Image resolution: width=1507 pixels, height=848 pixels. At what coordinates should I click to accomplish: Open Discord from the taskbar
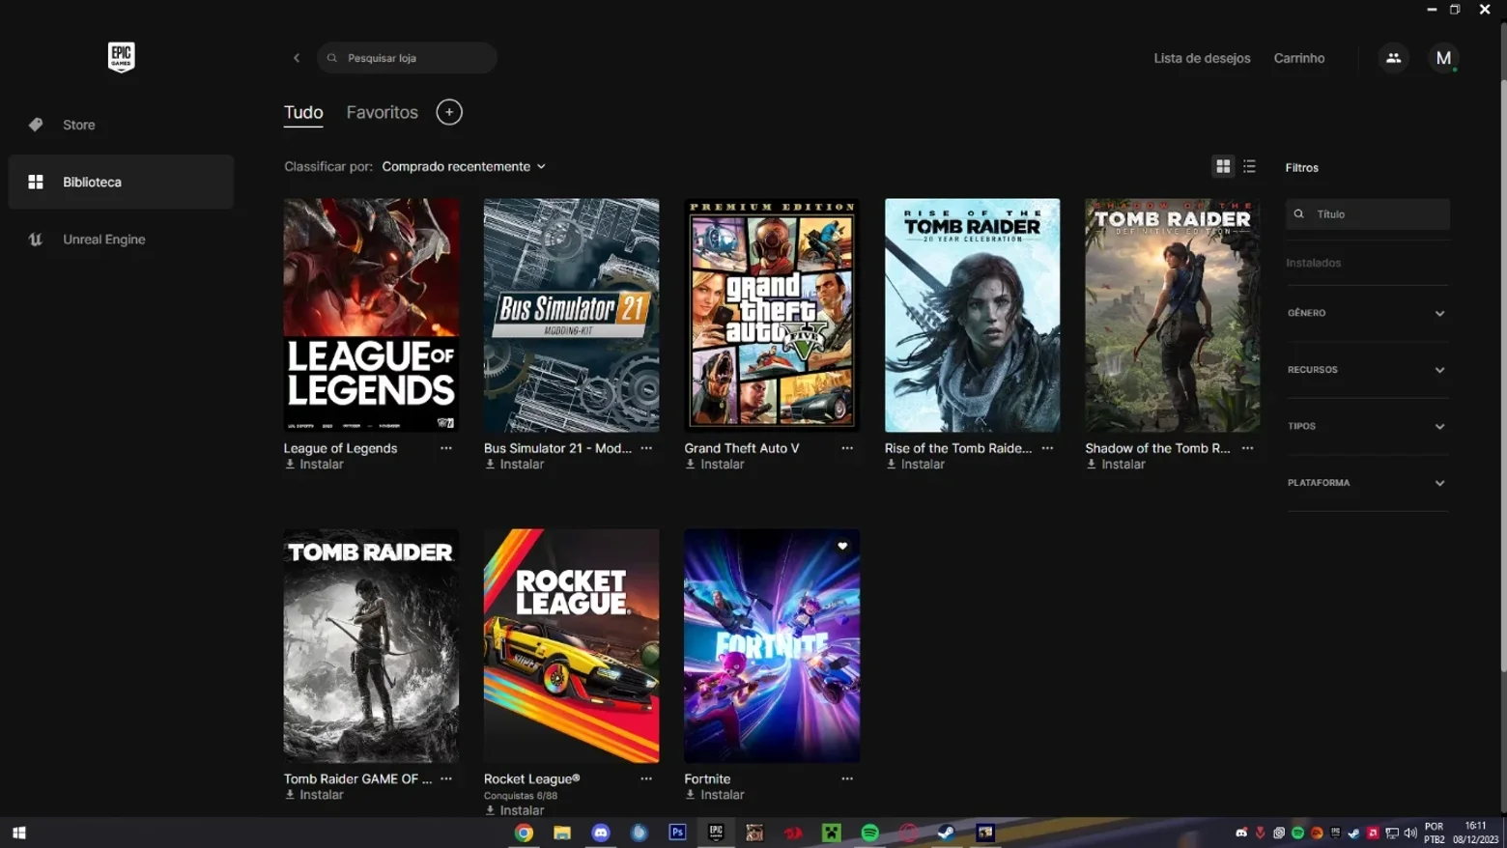601,833
